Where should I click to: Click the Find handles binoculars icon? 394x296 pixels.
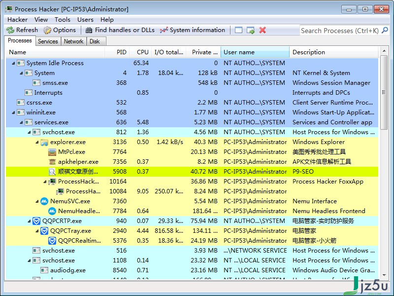click(x=89, y=30)
